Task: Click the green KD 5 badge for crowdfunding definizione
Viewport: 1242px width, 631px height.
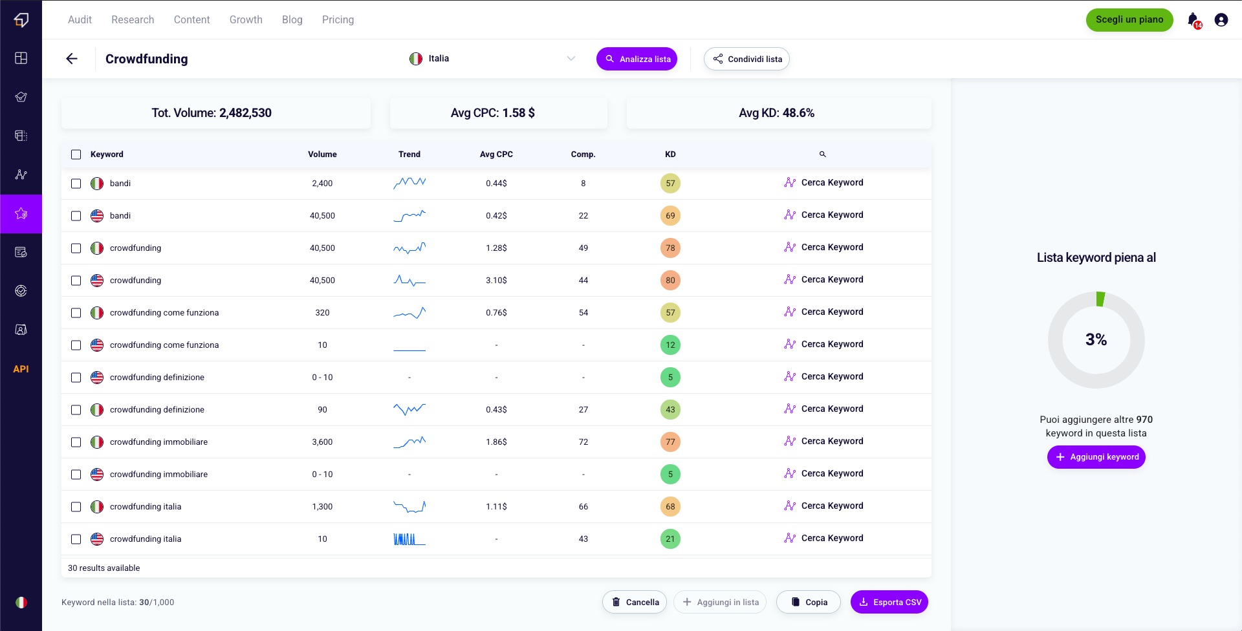Action: (670, 378)
